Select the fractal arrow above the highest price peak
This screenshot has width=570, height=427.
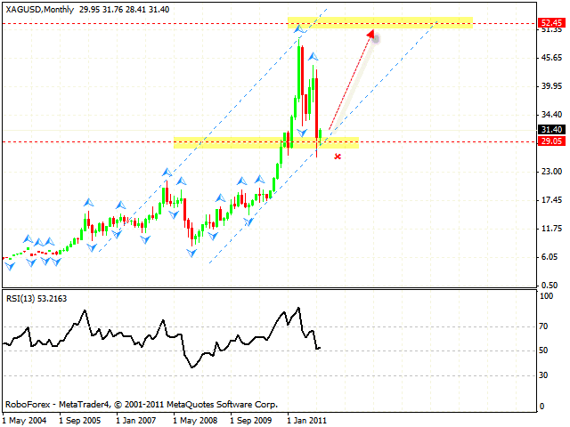click(x=301, y=30)
